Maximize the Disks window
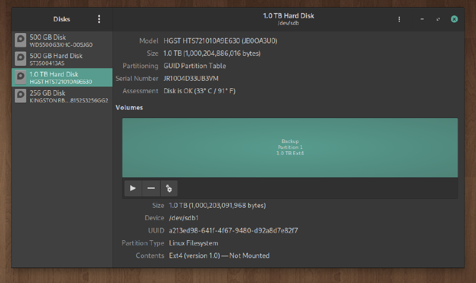Image resolution: width=476 pixels, height=283 pixels. [438, 19]
